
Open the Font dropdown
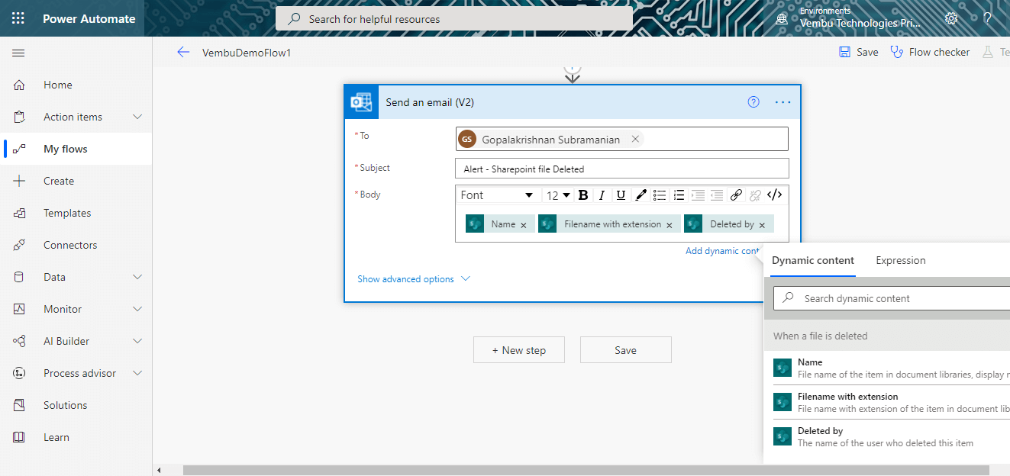tap(497, 195)
